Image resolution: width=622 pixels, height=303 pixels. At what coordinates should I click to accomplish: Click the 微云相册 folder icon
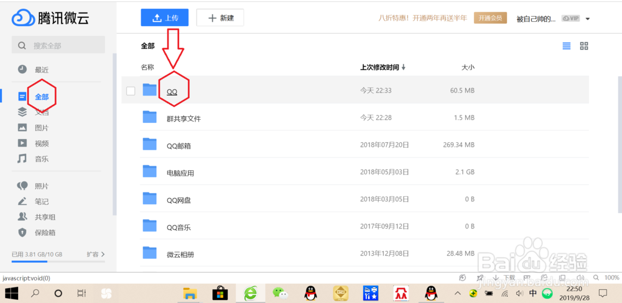click(149, 252)
